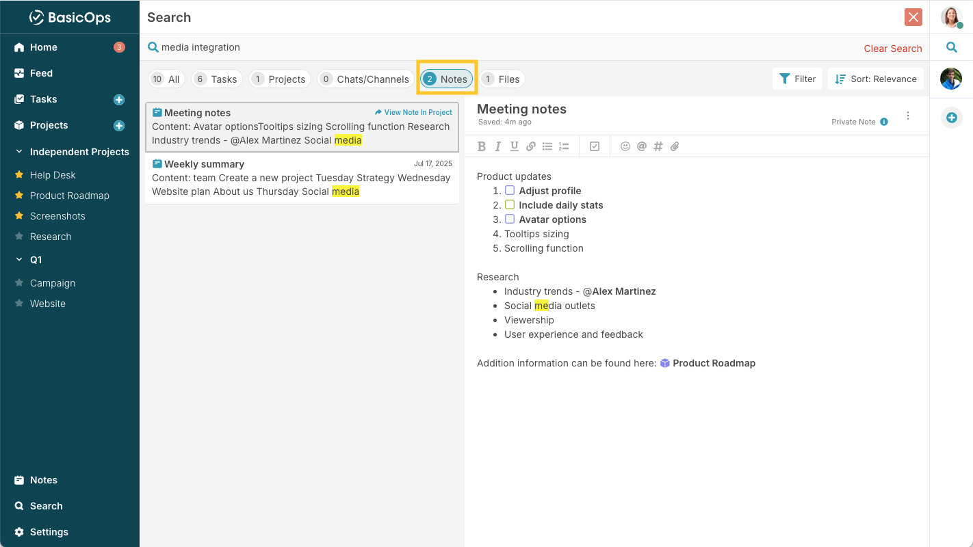The height and width of the screenshot is (547, 973).
Task: Star the Research project
Action: tap(19, 237)
